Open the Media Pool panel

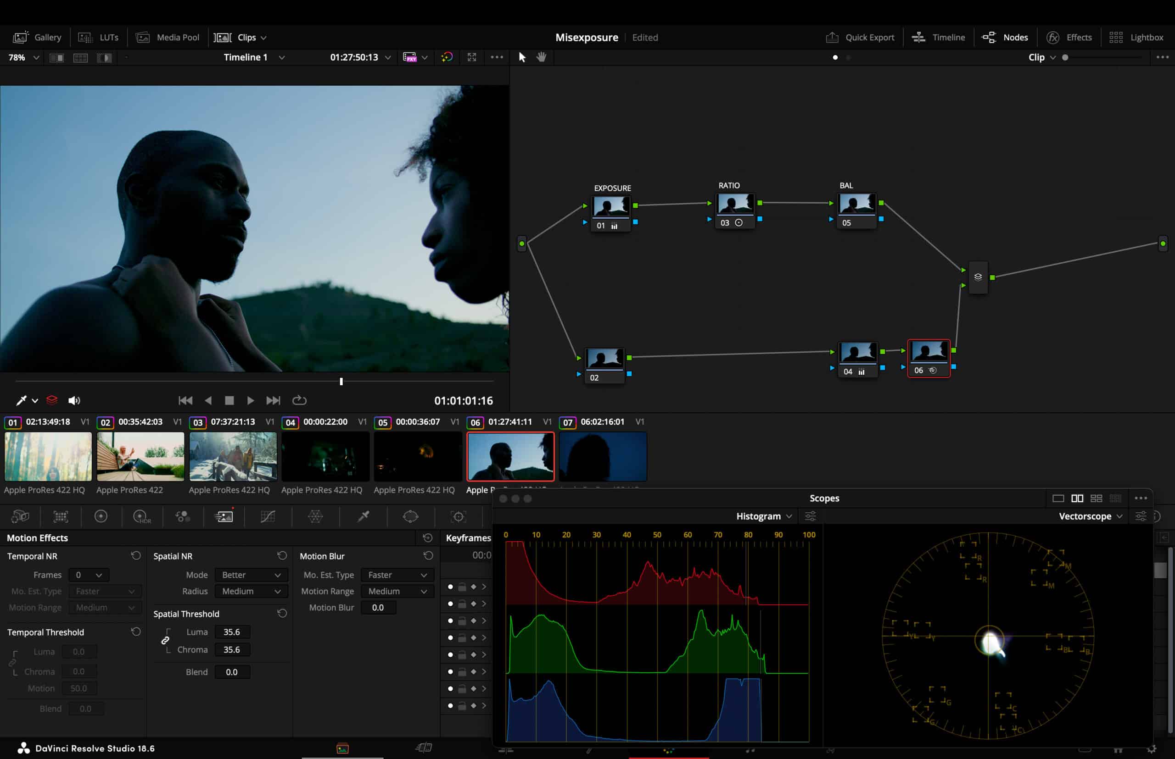pyautogui.click(x=167, y=38)
